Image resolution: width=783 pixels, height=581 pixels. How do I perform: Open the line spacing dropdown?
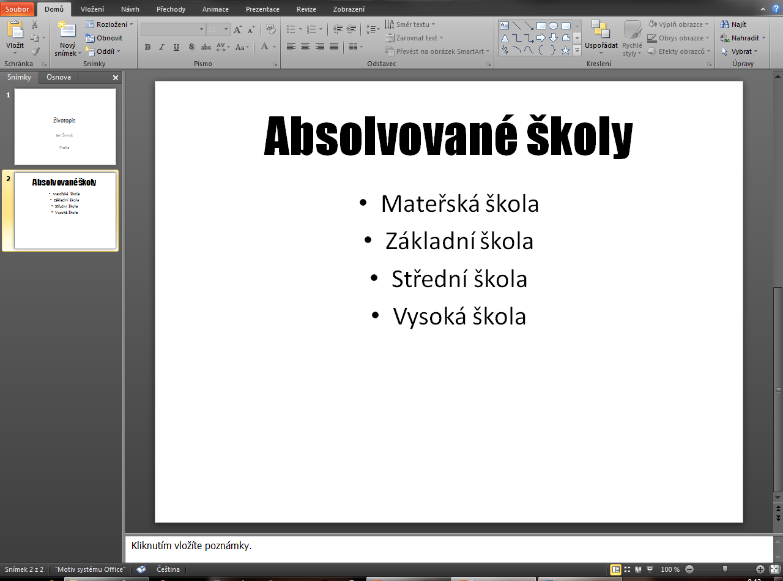coord(373,29)
